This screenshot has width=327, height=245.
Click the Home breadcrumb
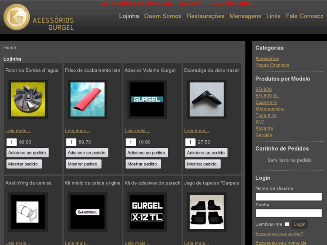(x=9, y=48)
